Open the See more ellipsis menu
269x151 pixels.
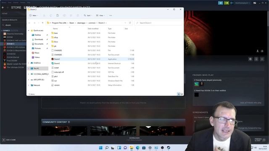[111, 16]
